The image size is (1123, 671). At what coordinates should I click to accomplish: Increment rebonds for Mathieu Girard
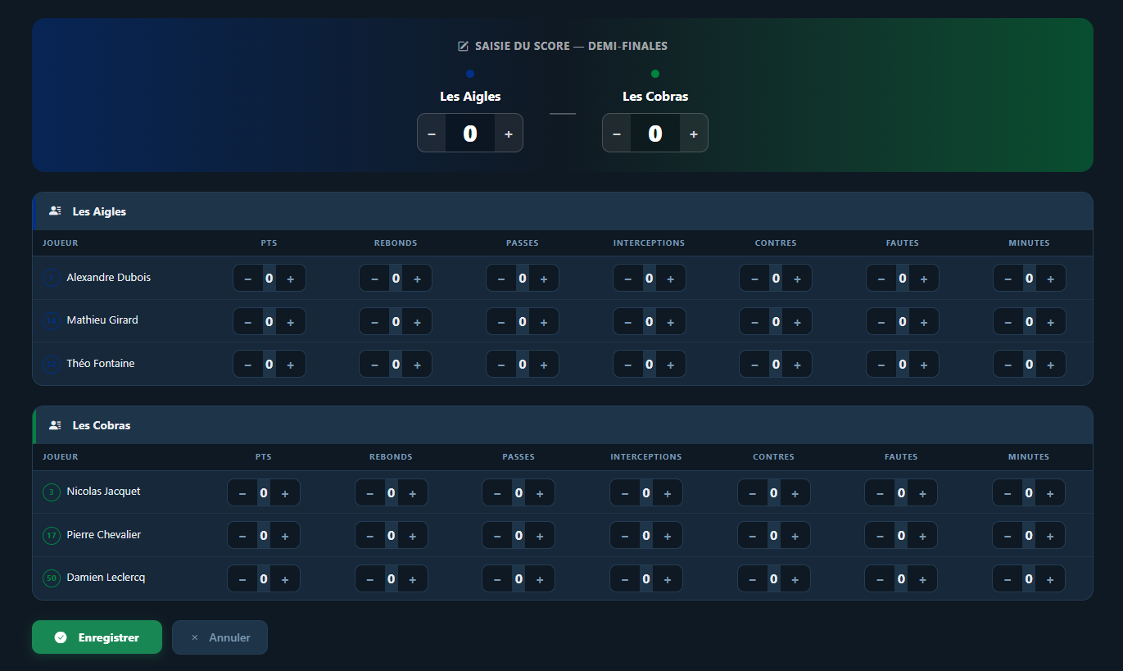pos(417,322)
